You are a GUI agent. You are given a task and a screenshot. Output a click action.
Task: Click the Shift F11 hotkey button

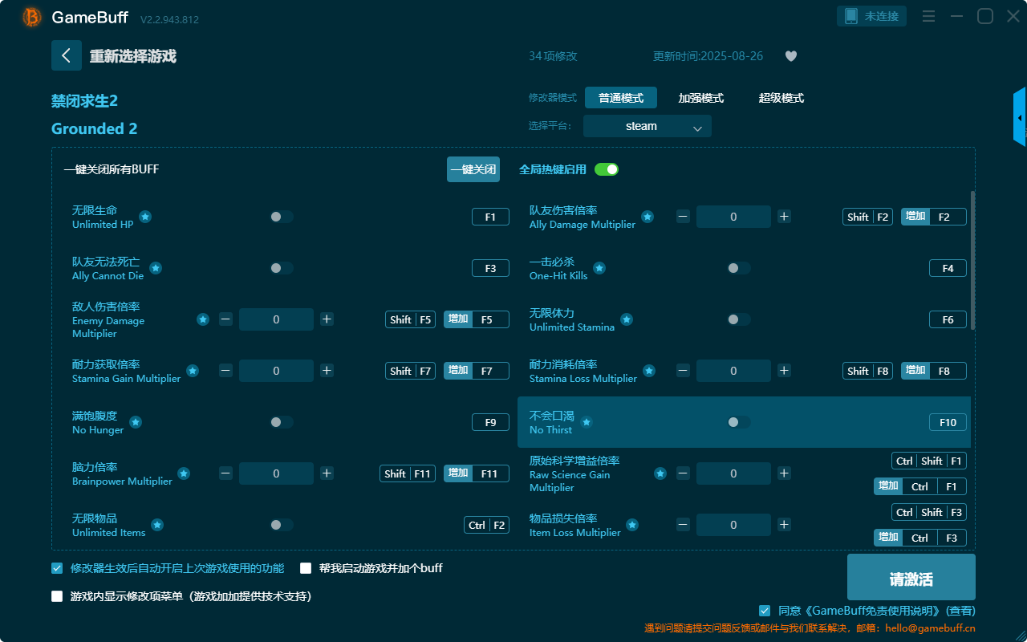[408, 473]
